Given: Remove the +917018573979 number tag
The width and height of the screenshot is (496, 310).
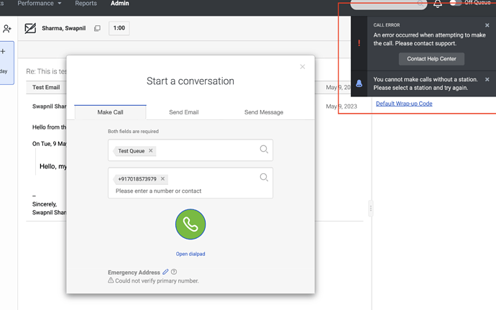Looking at the screenshot, I should (x=162, y=179).
